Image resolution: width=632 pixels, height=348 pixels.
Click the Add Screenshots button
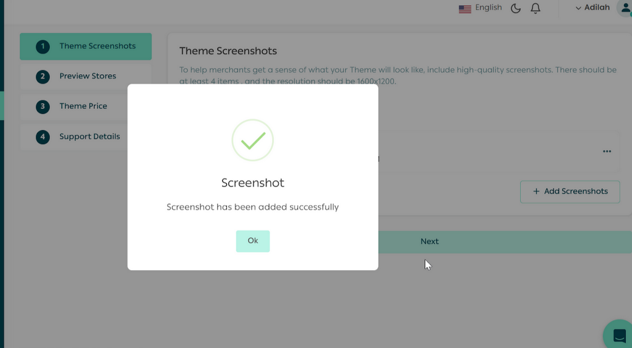pyautogui.click(x=570, y=192)
